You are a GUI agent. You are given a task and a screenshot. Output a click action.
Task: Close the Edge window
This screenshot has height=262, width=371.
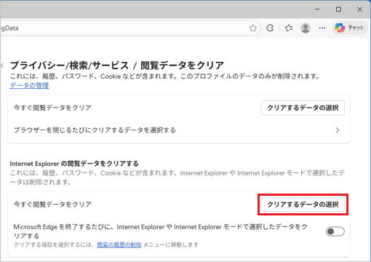pyautogui.click(x=360, y=9)
